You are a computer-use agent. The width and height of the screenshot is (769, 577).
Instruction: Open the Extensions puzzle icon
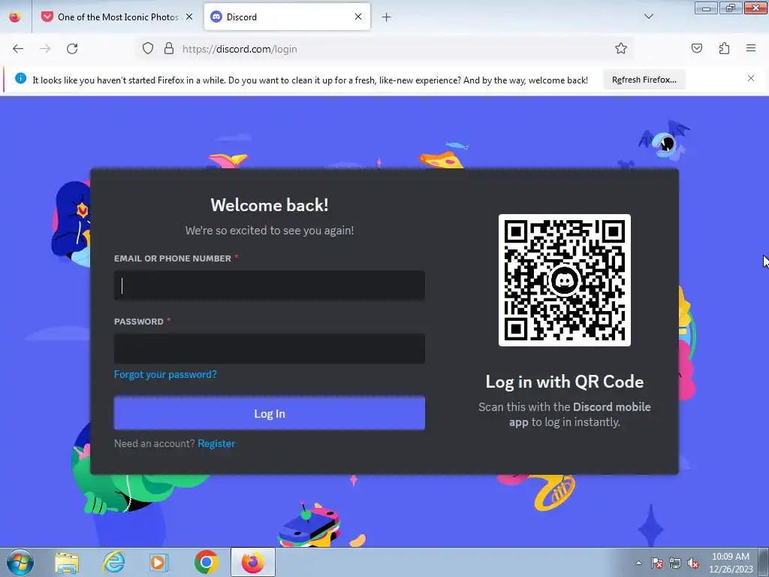click(x=724, y=49)
